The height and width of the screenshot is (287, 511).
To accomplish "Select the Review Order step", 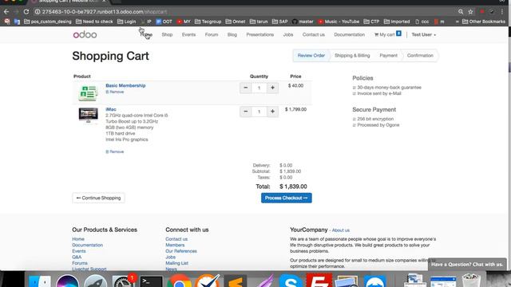I will [x=311, y=56].
